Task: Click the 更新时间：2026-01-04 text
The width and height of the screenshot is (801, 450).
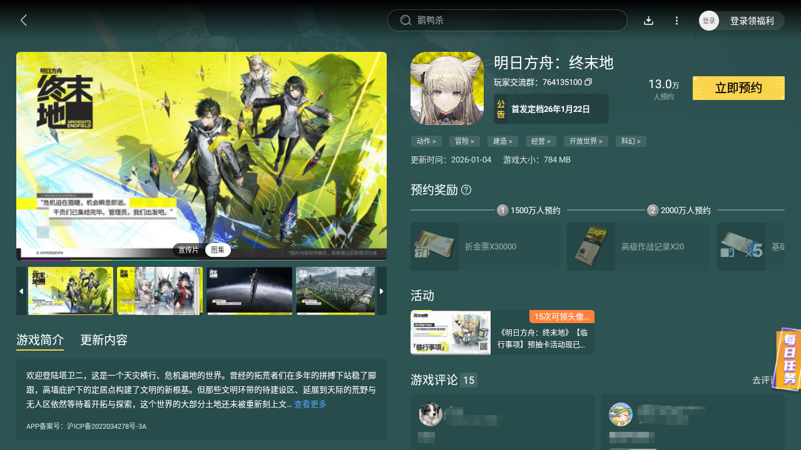Action: click(451, 160)
